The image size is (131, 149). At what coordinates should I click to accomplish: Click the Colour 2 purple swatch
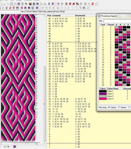coord(103,94)
